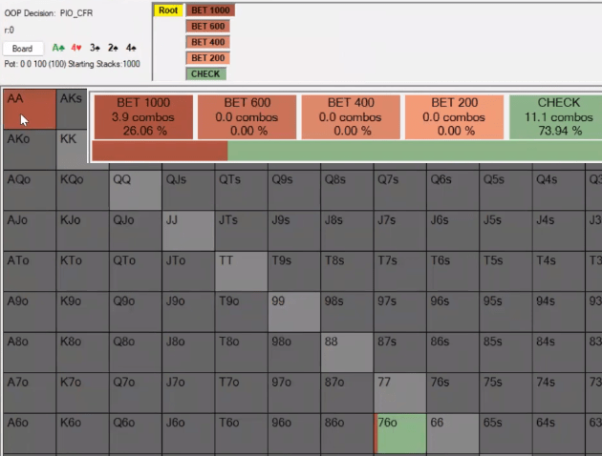602x456 pixels.
Task: Click the Board button
Action: [x=22, y=49]
